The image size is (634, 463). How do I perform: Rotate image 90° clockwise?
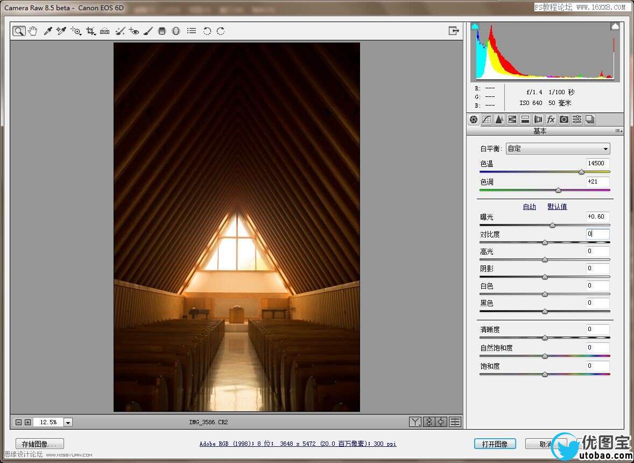(221, 31)
